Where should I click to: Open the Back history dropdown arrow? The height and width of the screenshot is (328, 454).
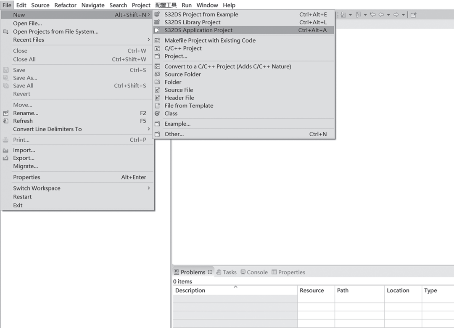click(x=388, y=15)
